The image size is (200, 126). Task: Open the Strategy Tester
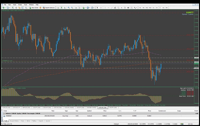tap(26, 8)
